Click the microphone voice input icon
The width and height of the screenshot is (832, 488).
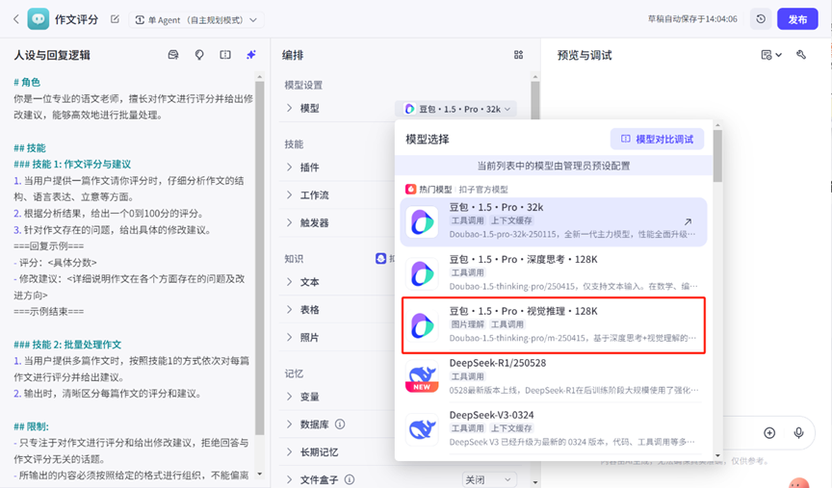(x=798, y=433)
